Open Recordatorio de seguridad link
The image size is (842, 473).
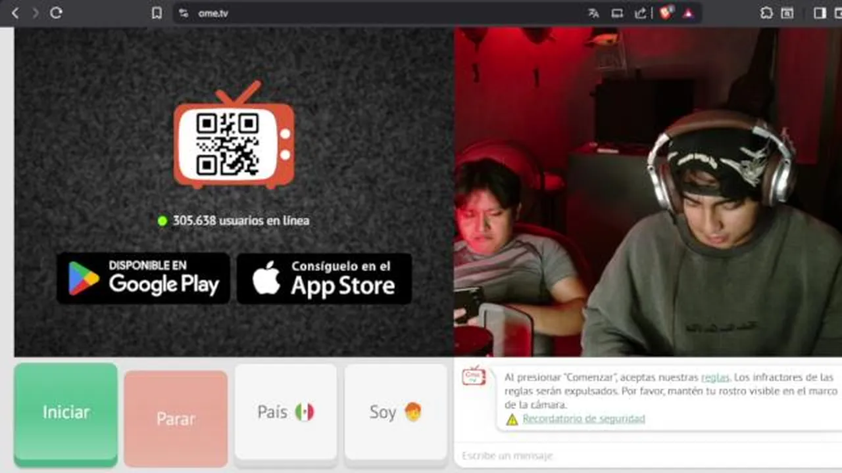tap(583, 418)
